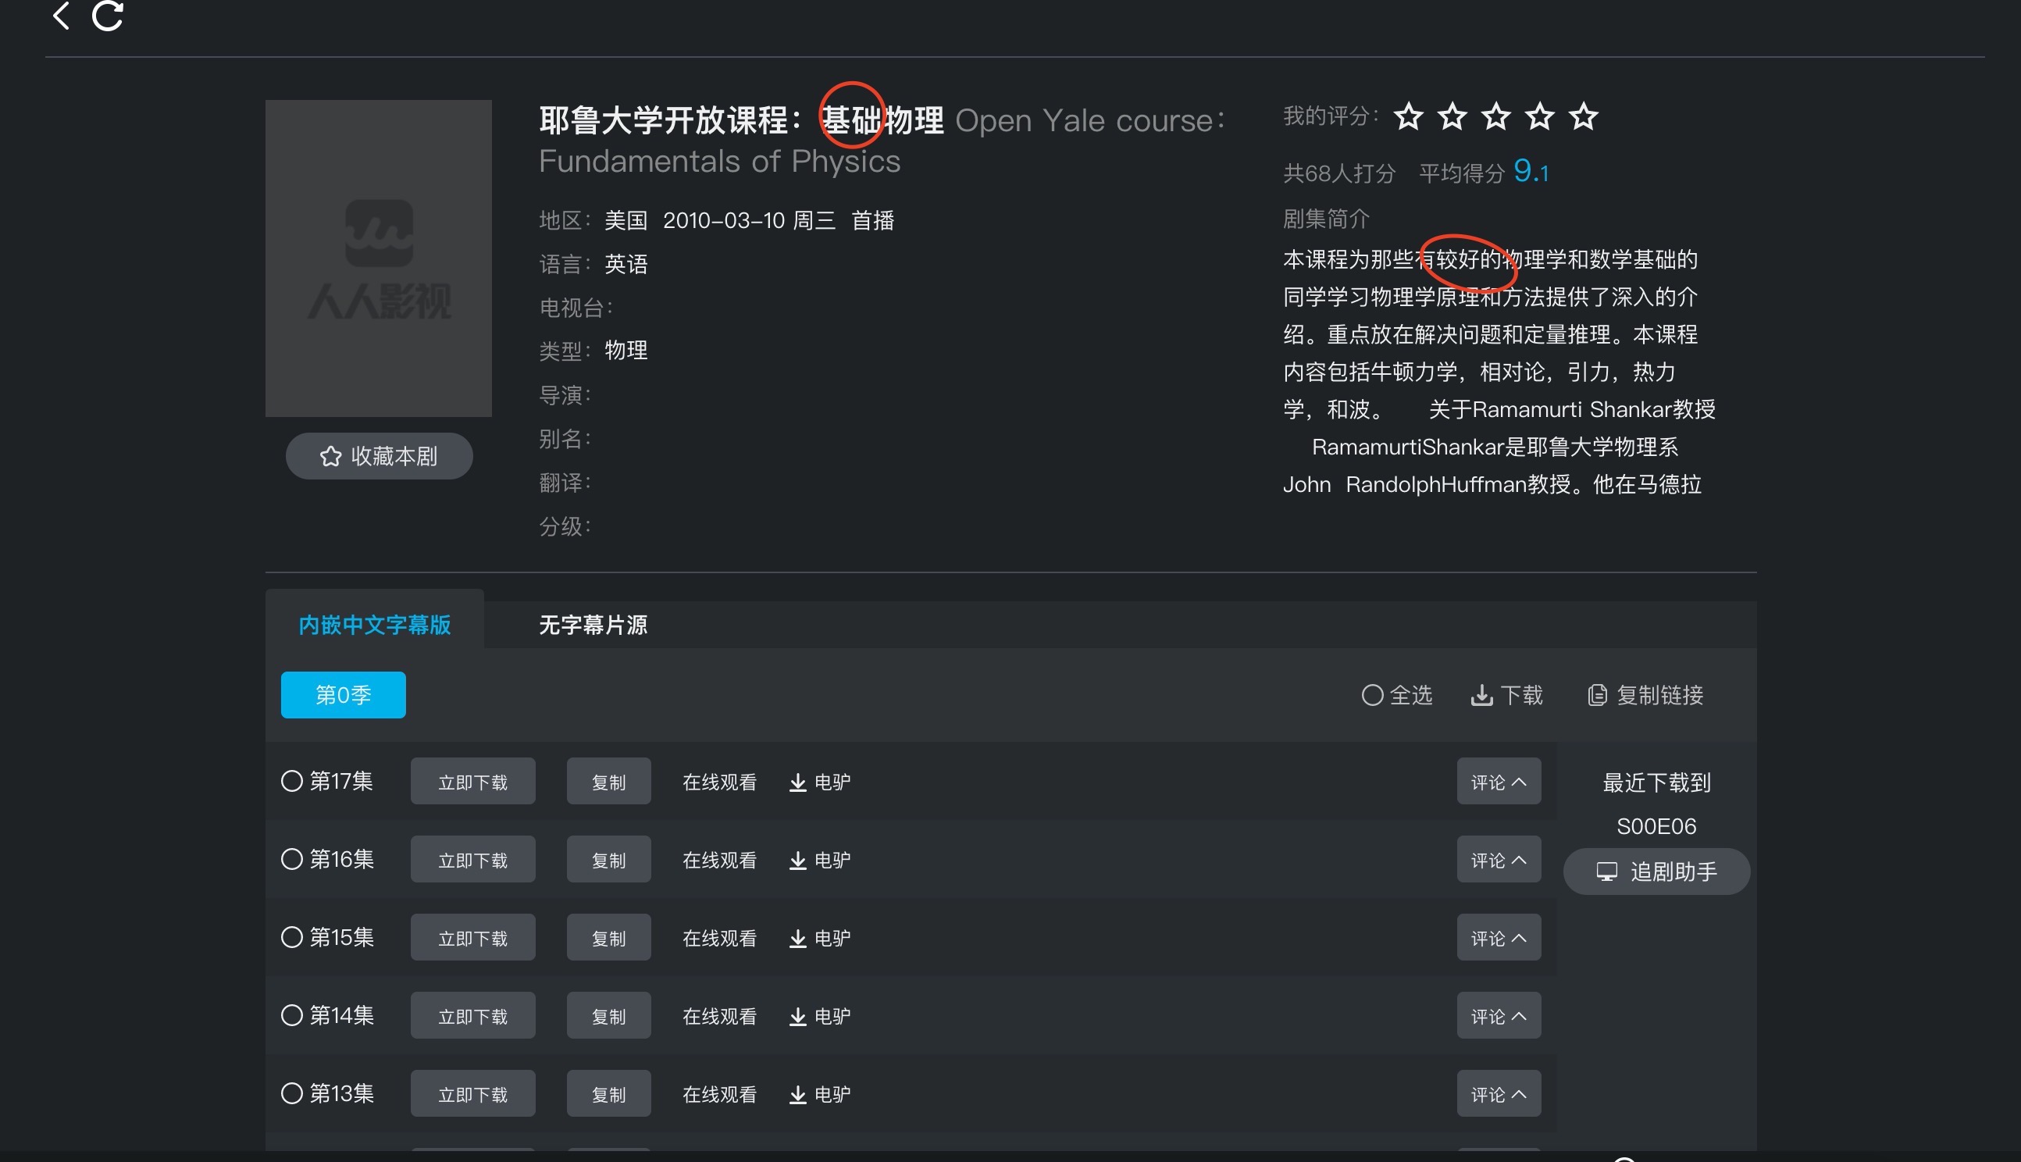Rate four stars in 我的评分
The image size is (2021, 1162).
coord(1540,116)
